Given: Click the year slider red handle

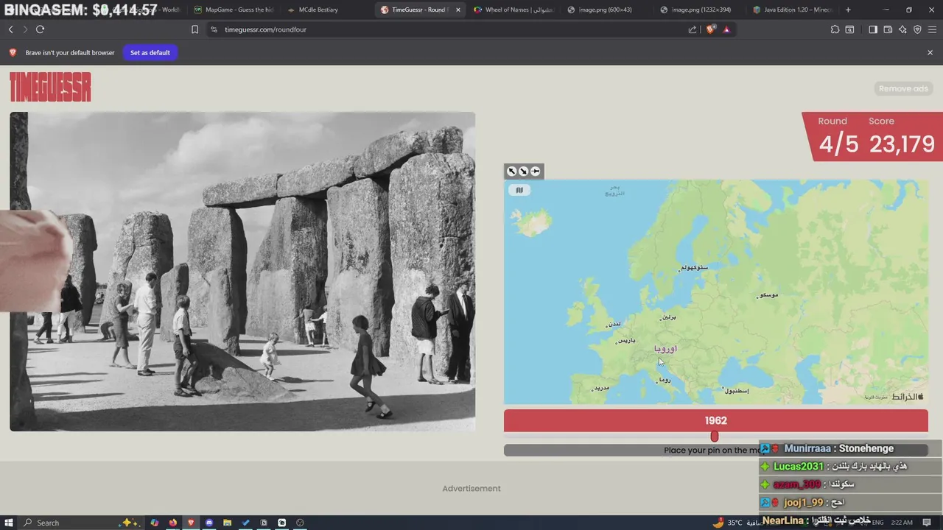Looking at the screenshot, I should 714,437.
